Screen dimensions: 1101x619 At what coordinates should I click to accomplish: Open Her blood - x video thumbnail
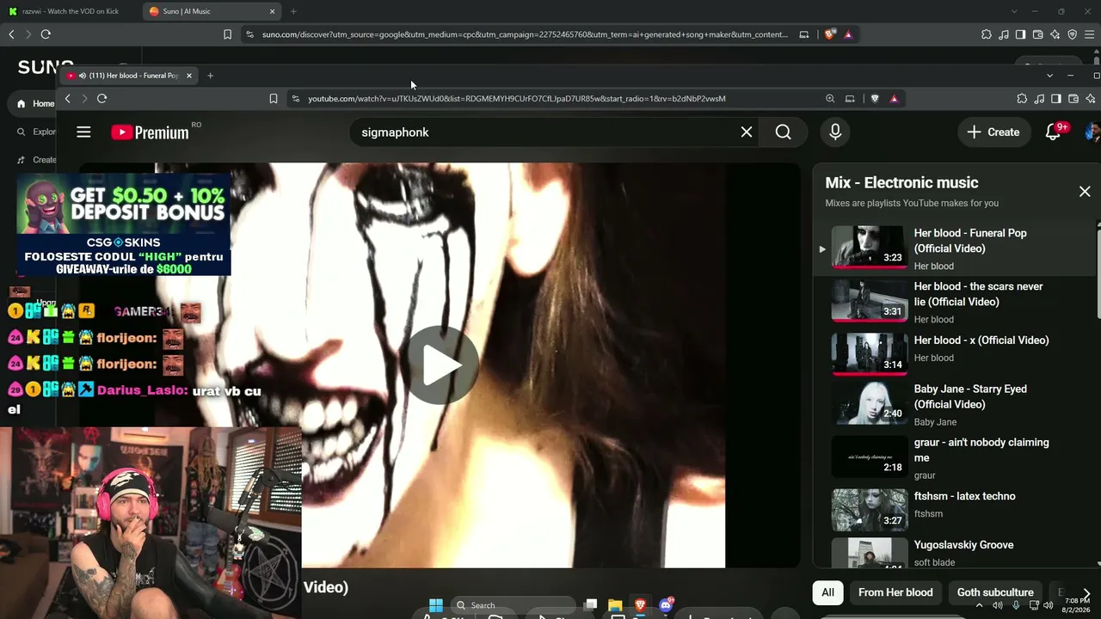coord(869,353)
